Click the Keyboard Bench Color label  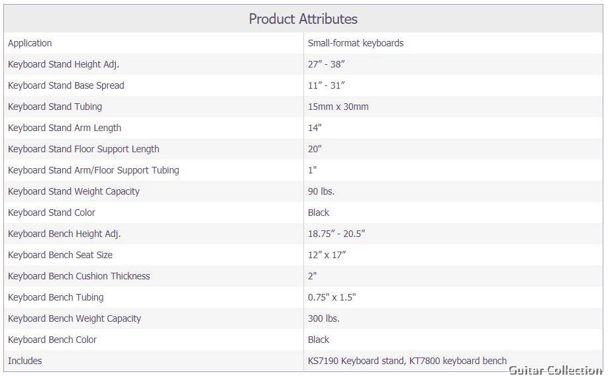point(52,340)
